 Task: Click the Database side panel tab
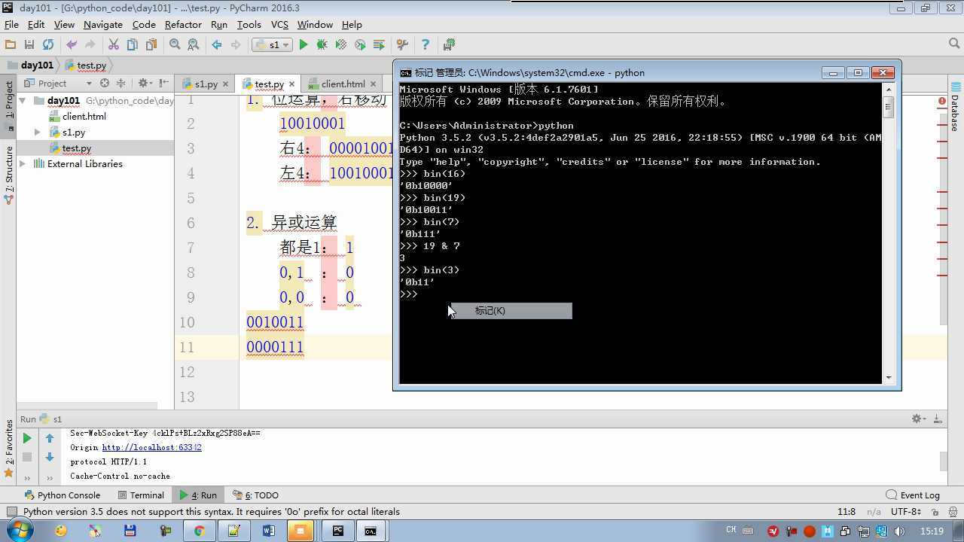click(955, 108)
